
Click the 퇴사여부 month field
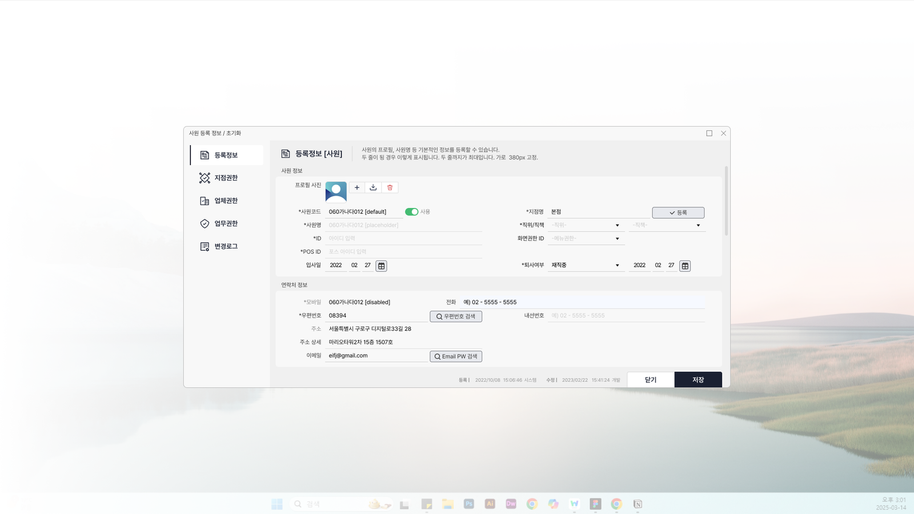click(658, 266)
